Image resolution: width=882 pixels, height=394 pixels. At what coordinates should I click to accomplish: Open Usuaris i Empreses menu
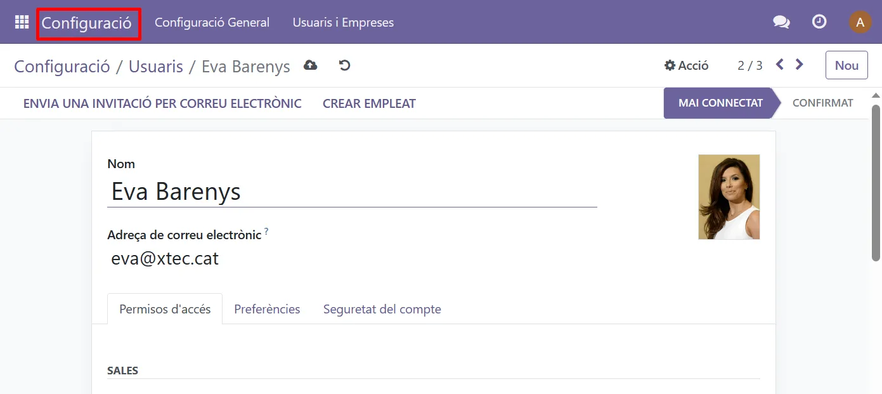[x=343, y=22]
